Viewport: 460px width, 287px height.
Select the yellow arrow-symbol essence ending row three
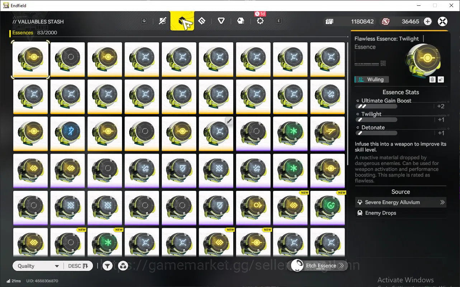point(328,134)
